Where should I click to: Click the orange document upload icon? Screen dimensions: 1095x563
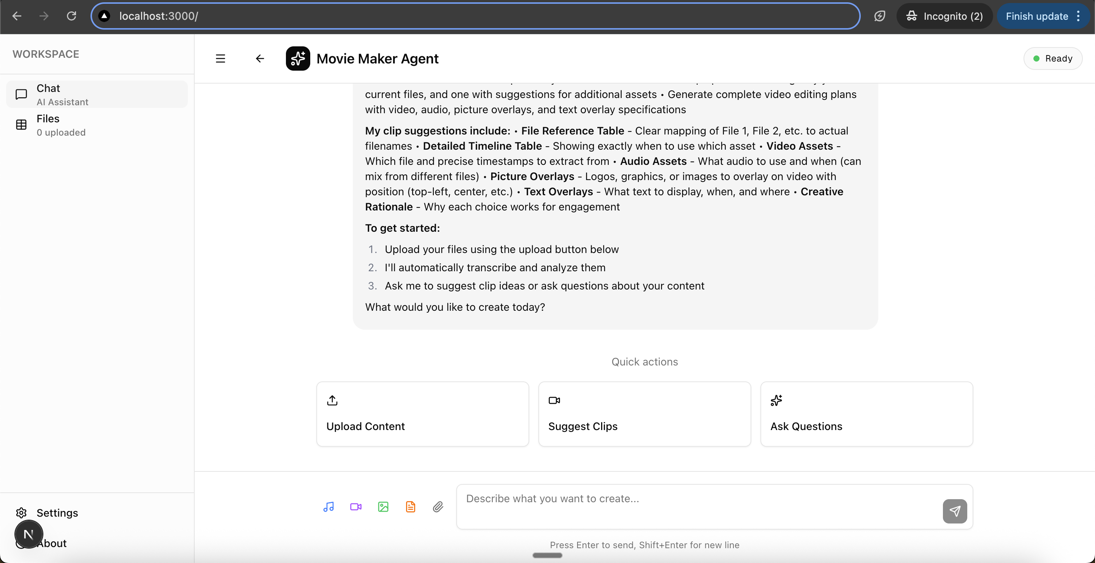[410, 506]
